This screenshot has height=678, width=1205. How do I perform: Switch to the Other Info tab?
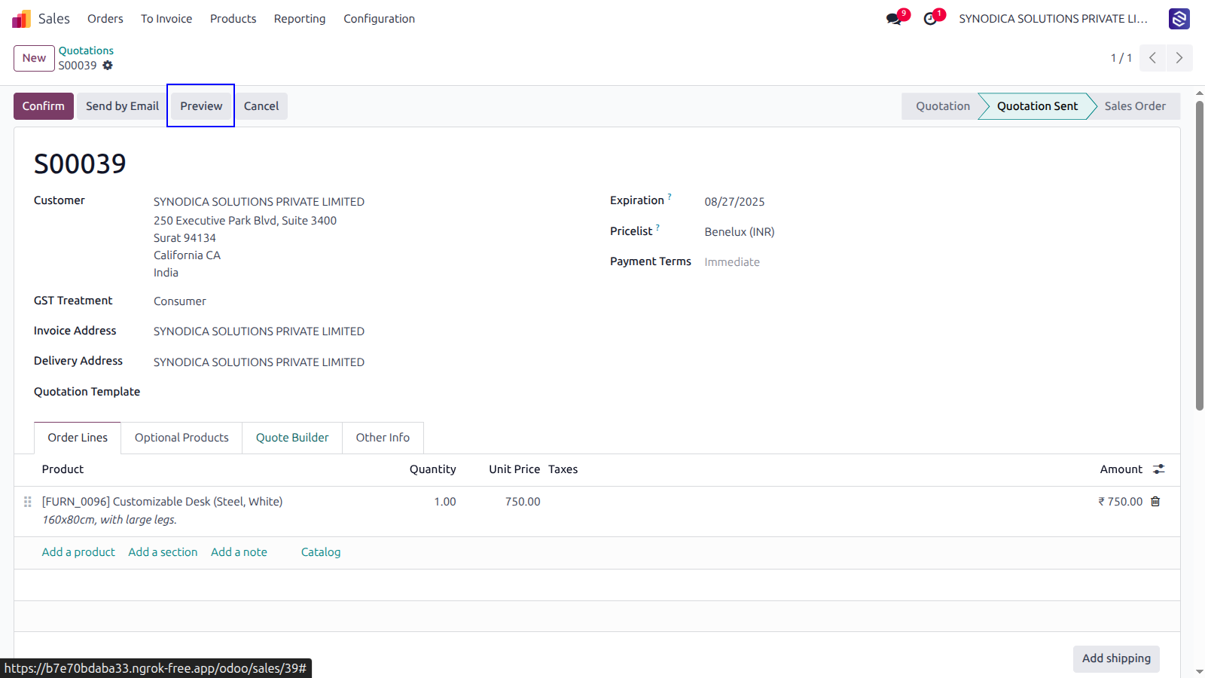(383, 438)
